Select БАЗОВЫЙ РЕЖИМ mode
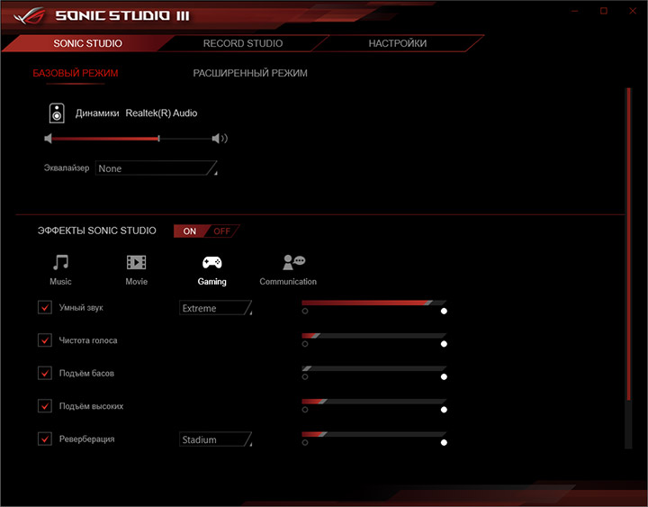The height and width of the screenshot is (507, 648). [x=76, y=73]
